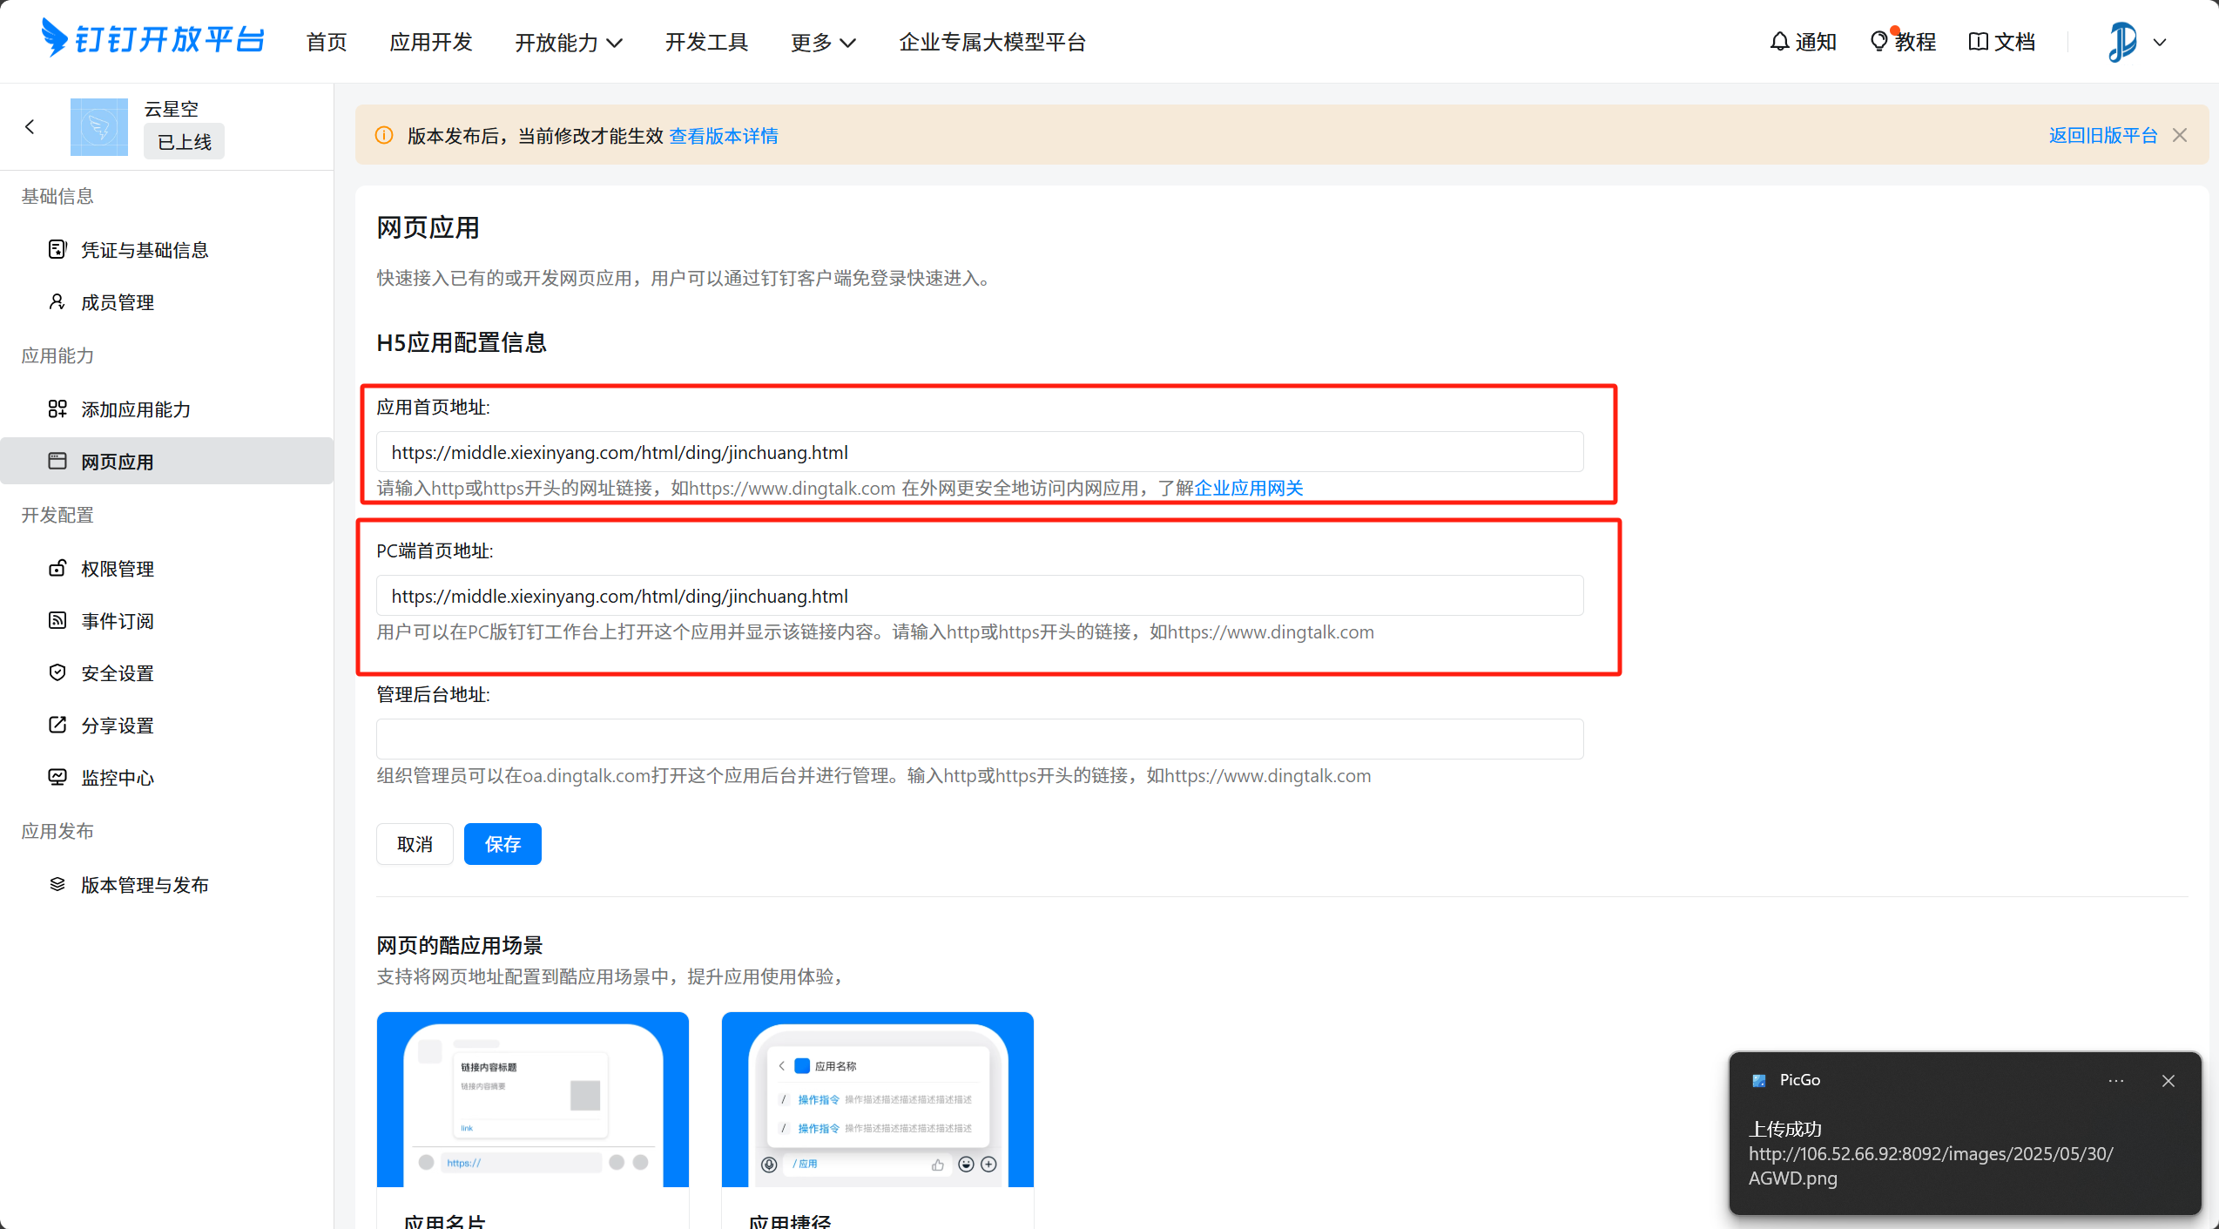Open the notification bell icon
The width and height of the screenshot is (2219, 1229).
click(1779, 41)
